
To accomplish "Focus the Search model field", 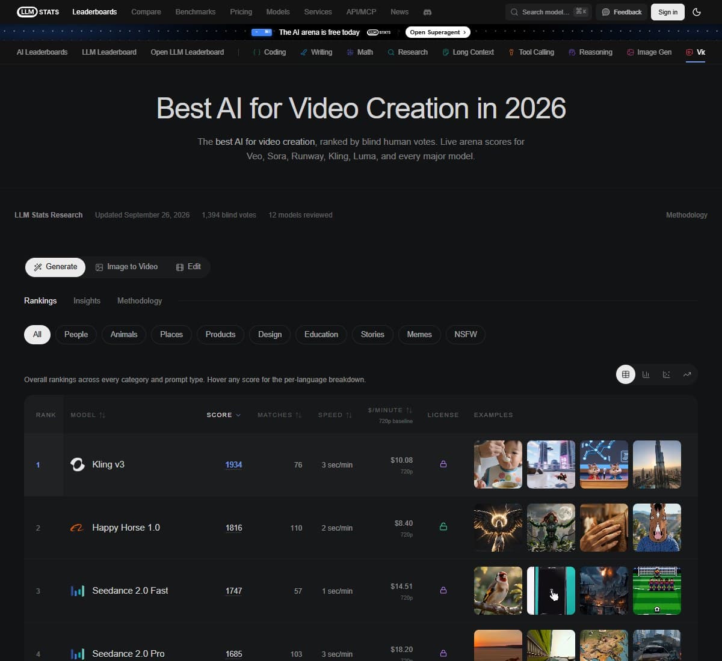I will [x=548, y=12].
